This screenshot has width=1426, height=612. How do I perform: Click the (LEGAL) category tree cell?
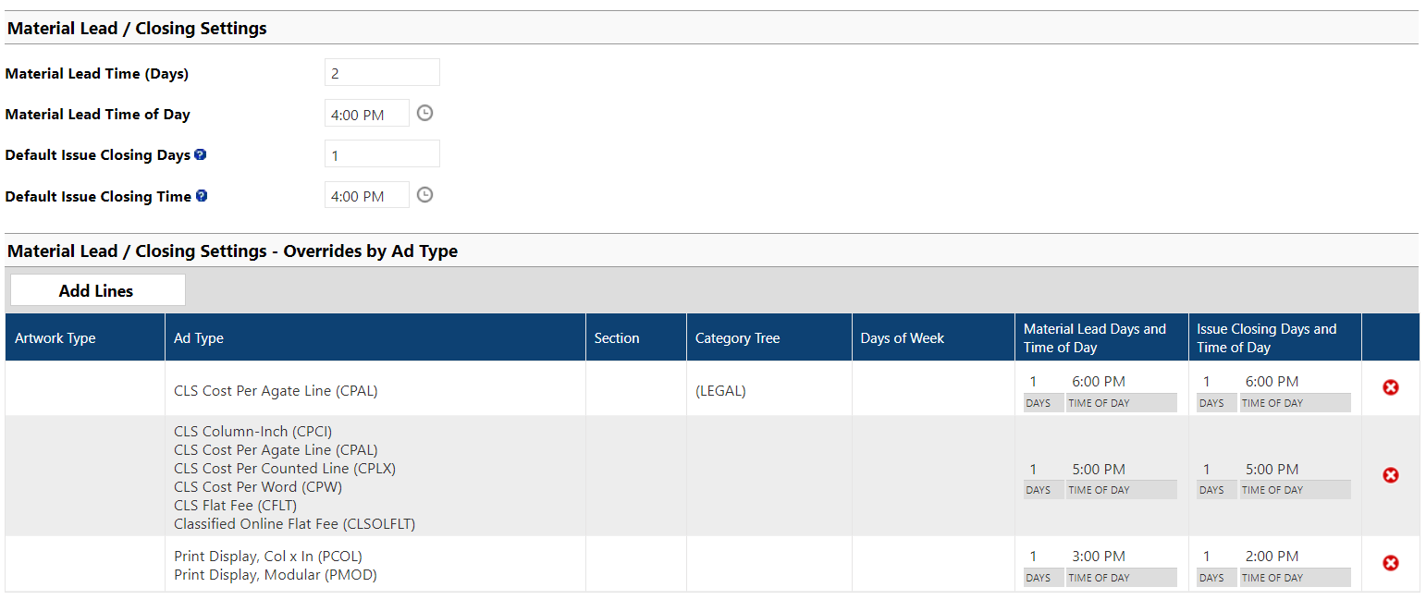pos(720,391)
